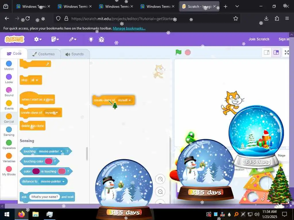
Task: Reload the current page
Action: tap(28, 18)
